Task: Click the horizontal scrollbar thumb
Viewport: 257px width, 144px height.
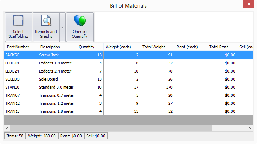Action: point(111,128)
